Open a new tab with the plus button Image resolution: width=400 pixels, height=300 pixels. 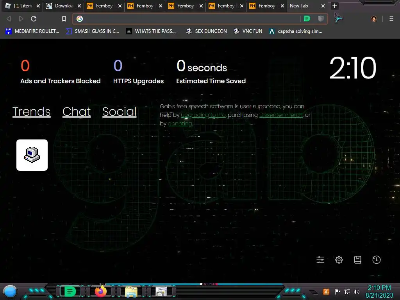(335, 6)
